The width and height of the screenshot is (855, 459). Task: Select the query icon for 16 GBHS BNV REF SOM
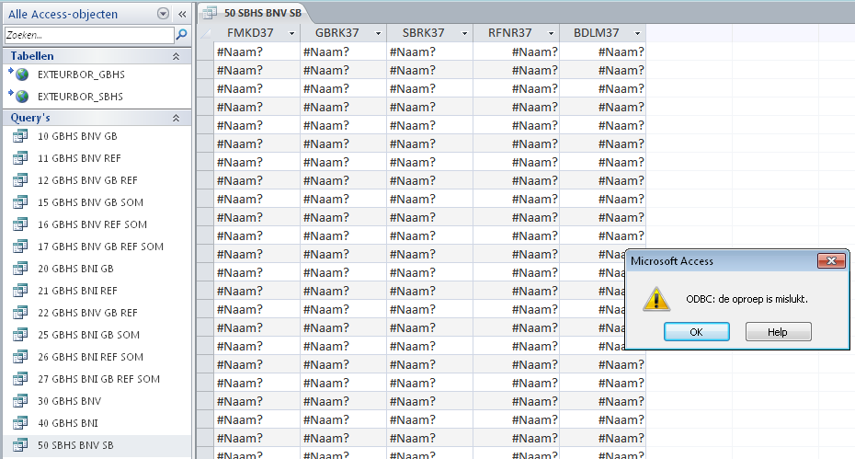[20, 224]
